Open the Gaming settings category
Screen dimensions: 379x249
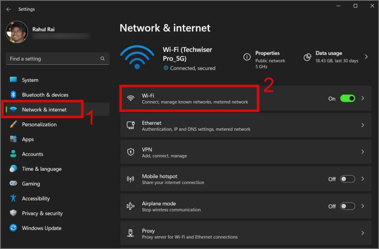tap(31, 184)
